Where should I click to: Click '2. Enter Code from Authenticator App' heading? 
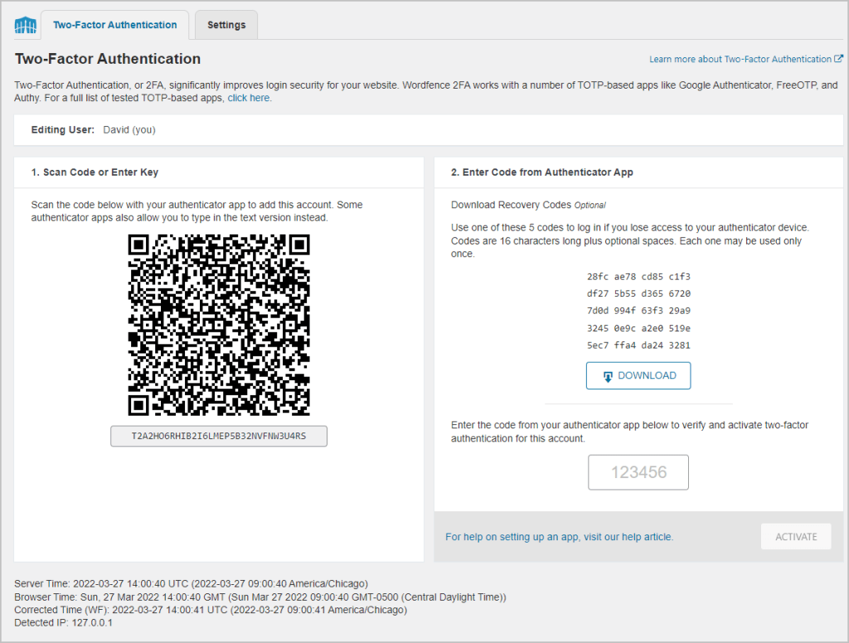point(542,172)
